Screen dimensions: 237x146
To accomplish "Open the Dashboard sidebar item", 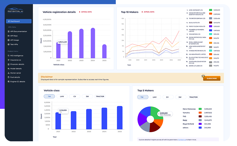I will (x=19, y=21).
